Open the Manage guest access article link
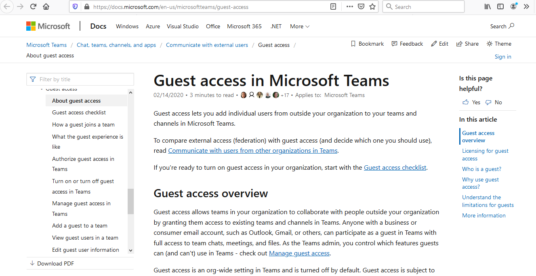This screenshot has width=536, height=276. coord(299,253)
